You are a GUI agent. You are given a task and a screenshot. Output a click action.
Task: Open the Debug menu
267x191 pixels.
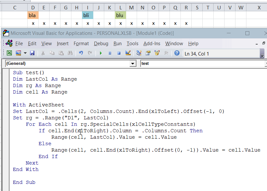(101, 44)
